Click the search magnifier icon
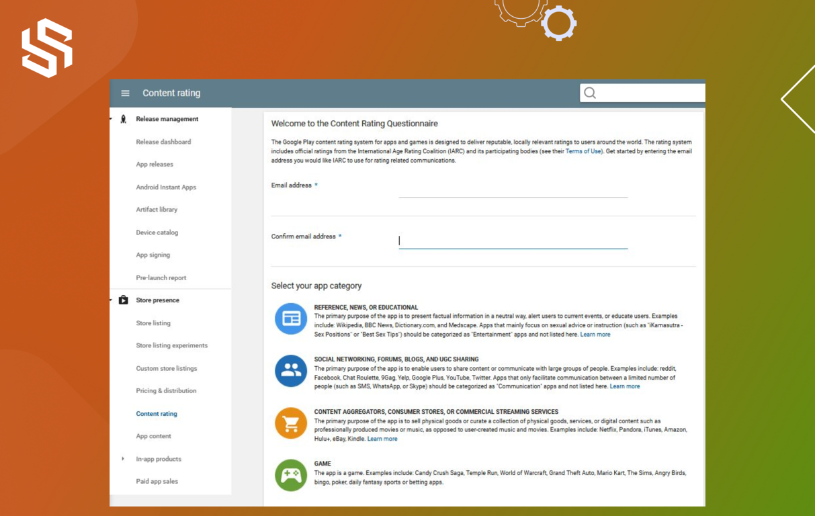The image size is (815, 516). point(590,93)
